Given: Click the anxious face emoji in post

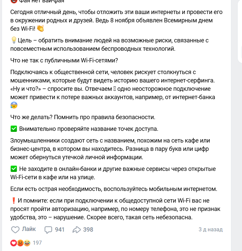Looking at the screenshot, I should pyautogui.click(x=14, y=105).
